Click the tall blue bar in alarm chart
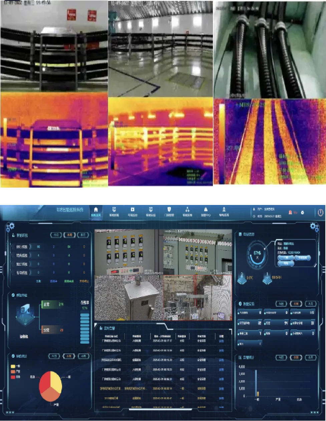The image size is (326, 421). coord(256,383)
